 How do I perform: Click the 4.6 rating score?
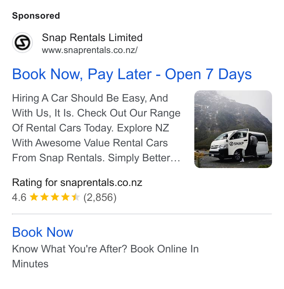click(x=19, y=198)
